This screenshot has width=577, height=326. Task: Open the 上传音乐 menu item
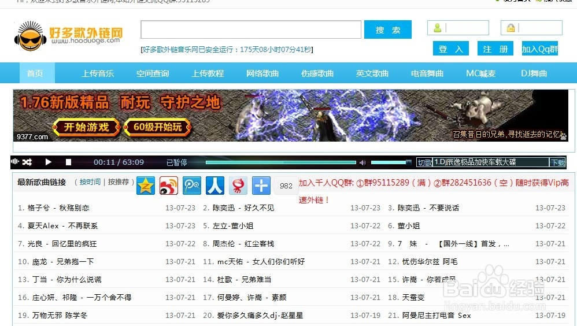(x=98, y=73)
